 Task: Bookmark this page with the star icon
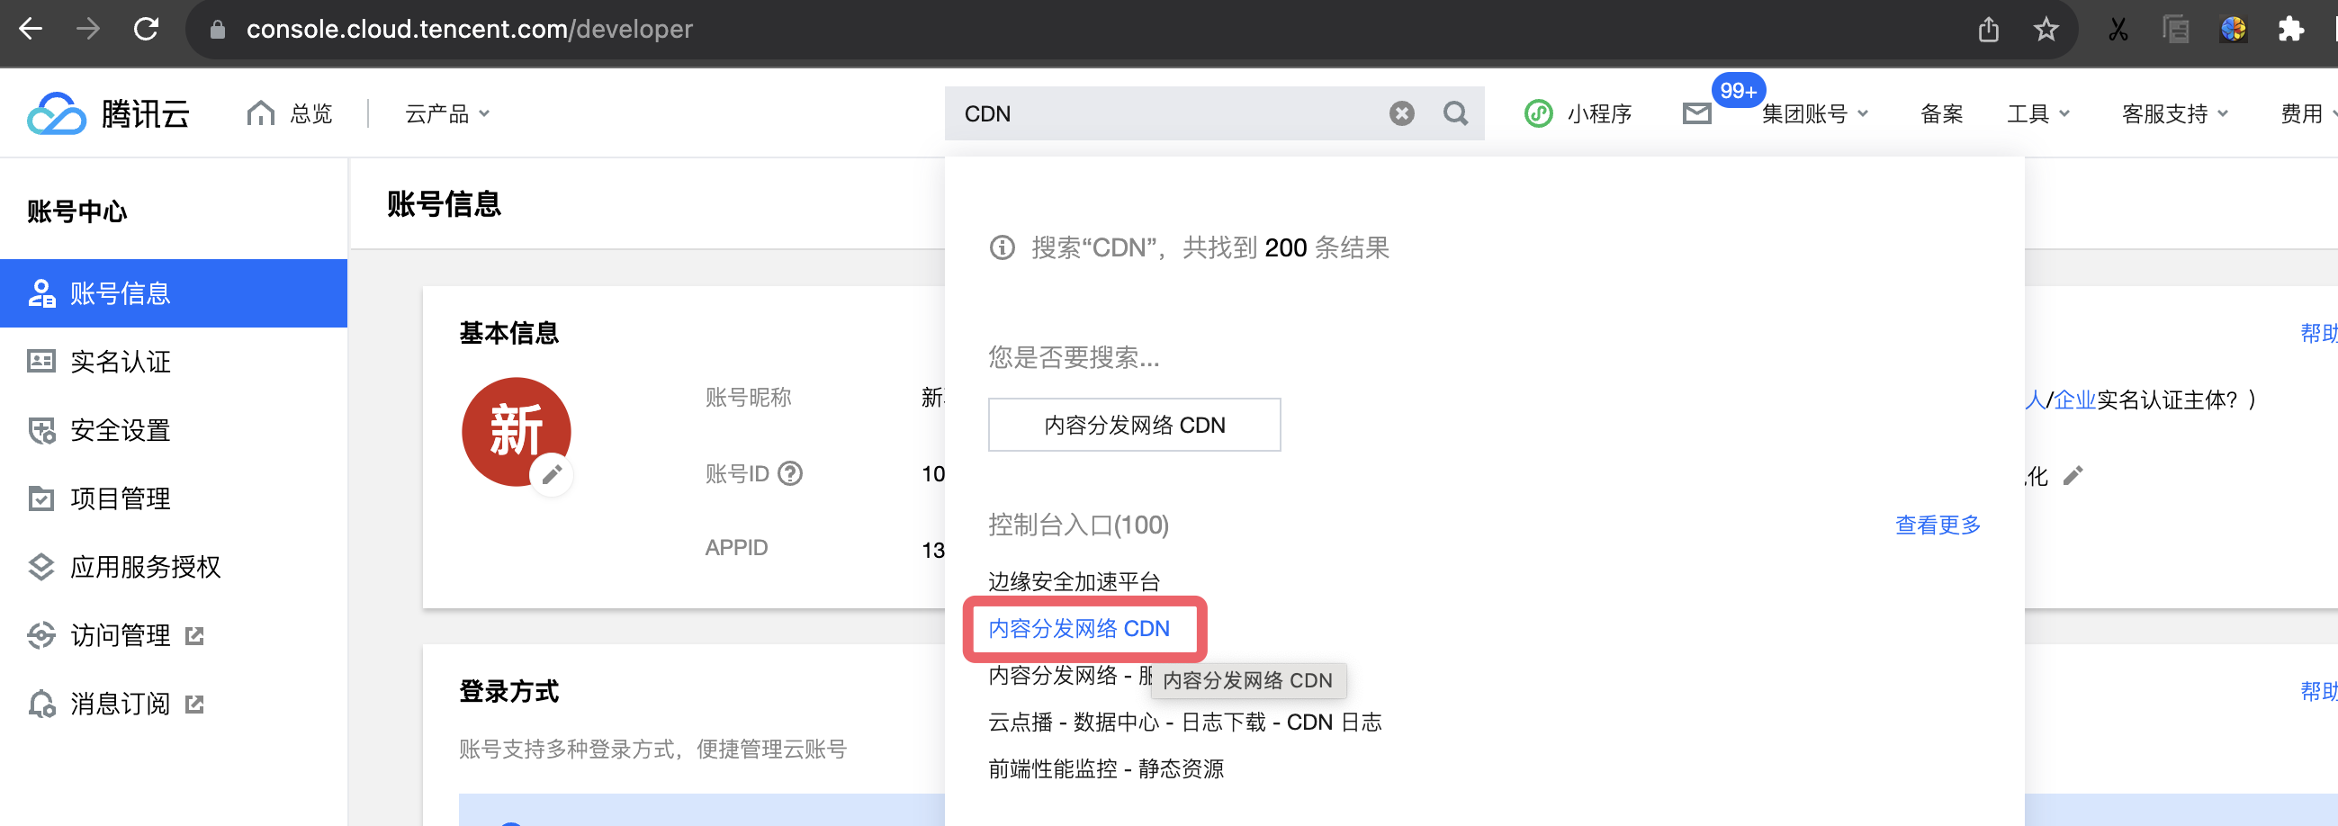pyautogui.click(x=2046, y=29)
